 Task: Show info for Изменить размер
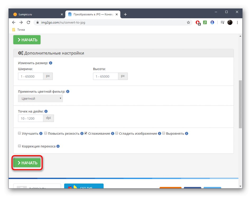coord(50,63)
